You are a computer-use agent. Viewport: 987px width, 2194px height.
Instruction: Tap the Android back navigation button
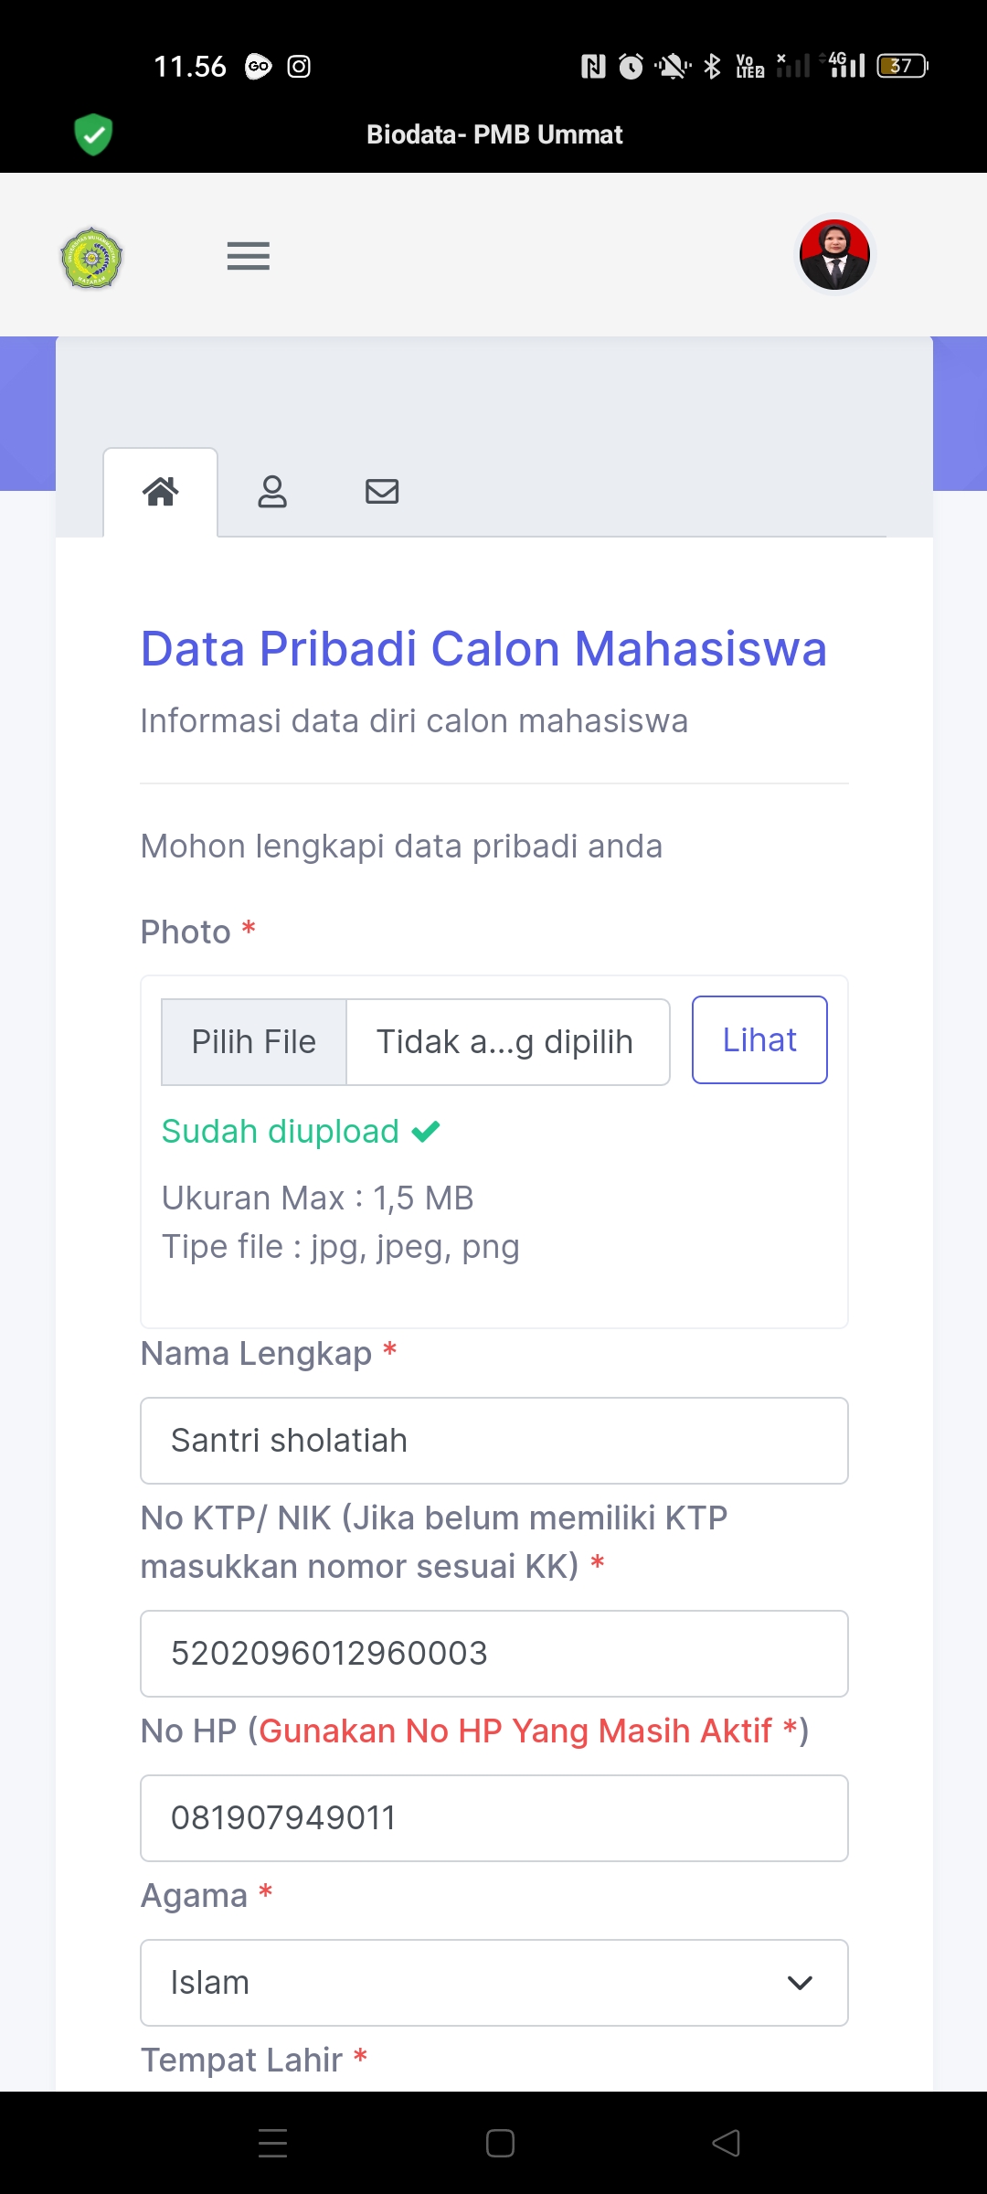tap(727, 2143)
